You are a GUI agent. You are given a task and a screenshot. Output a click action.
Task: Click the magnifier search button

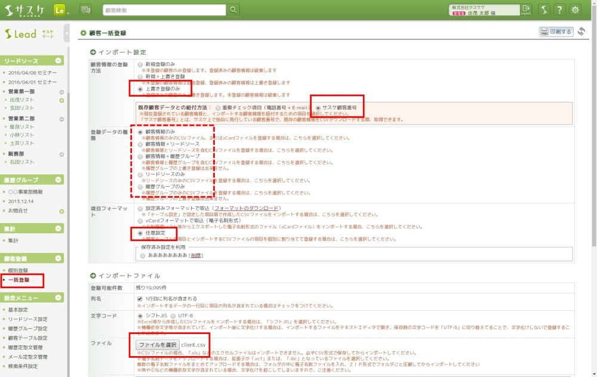coord(233,10)
